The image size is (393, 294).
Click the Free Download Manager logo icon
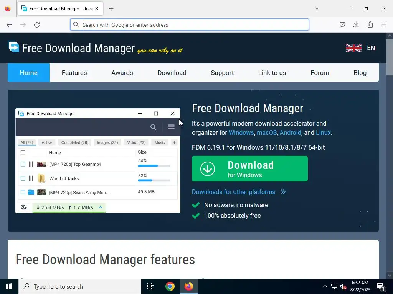[14, 47]
